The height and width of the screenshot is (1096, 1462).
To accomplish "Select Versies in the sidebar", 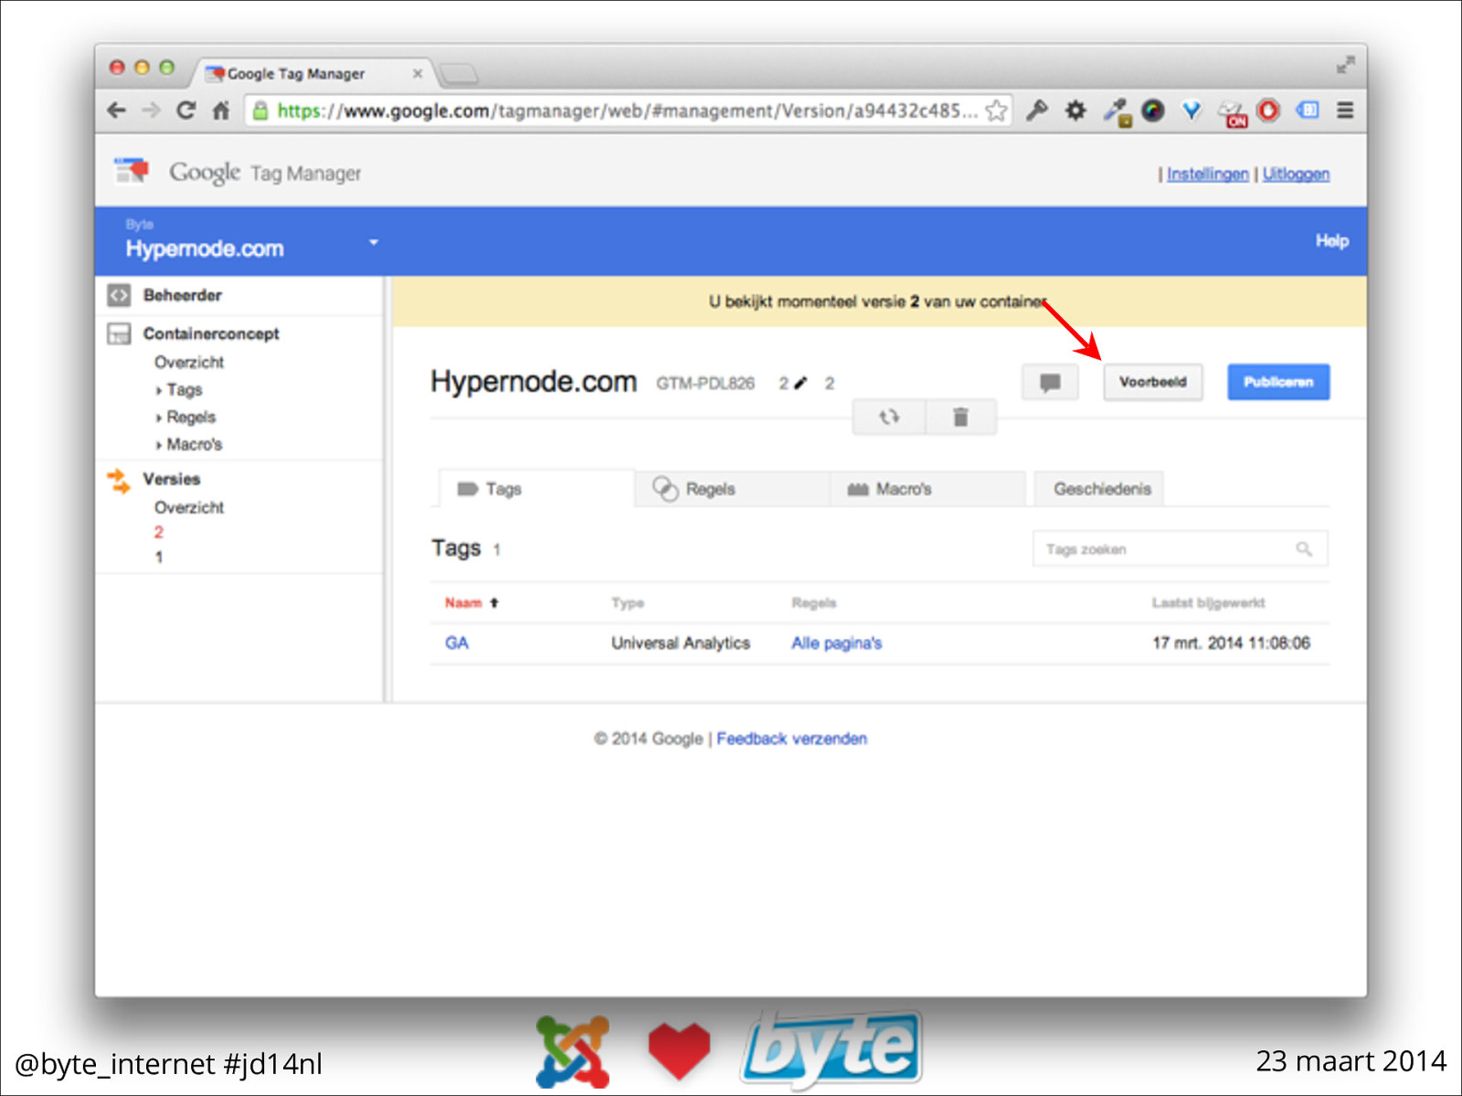I will click(x=171, y=479).
